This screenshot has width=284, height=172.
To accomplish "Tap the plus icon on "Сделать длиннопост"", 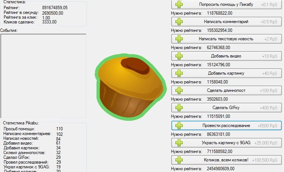I will [179, 90].
